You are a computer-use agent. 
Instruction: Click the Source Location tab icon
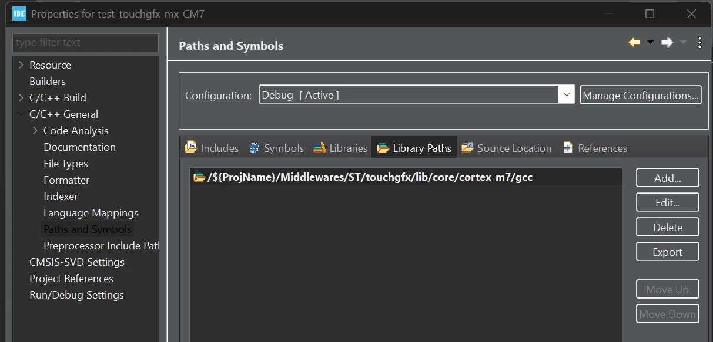(x=468, y=147)
